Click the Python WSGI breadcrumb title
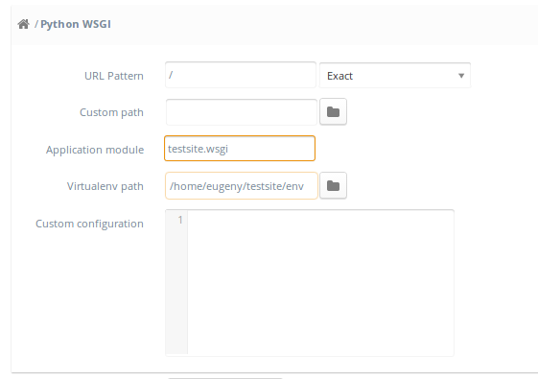538x379 pixels. [76, 24]
